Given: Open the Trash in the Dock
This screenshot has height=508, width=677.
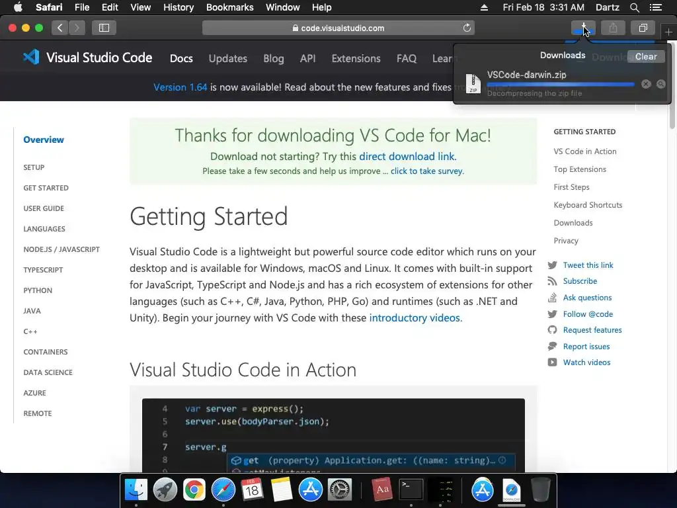Looking at the screenshot, I should tap(540, 490).
